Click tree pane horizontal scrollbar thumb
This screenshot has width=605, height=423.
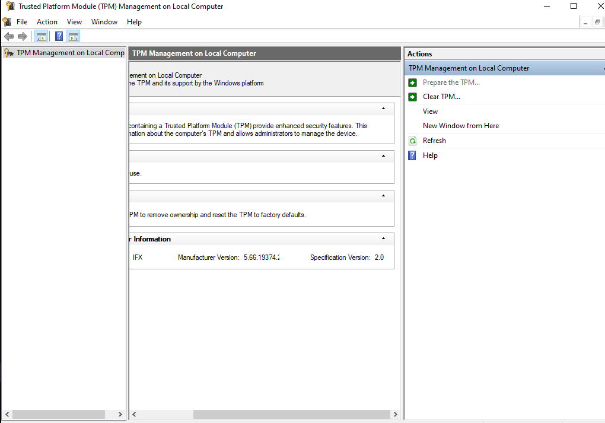coord(59,414)
